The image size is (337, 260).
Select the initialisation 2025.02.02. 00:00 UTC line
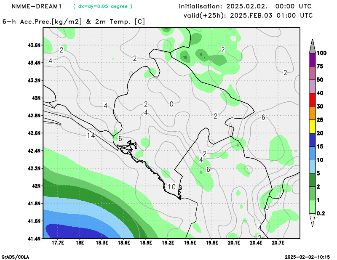click(x=245, y=6)
